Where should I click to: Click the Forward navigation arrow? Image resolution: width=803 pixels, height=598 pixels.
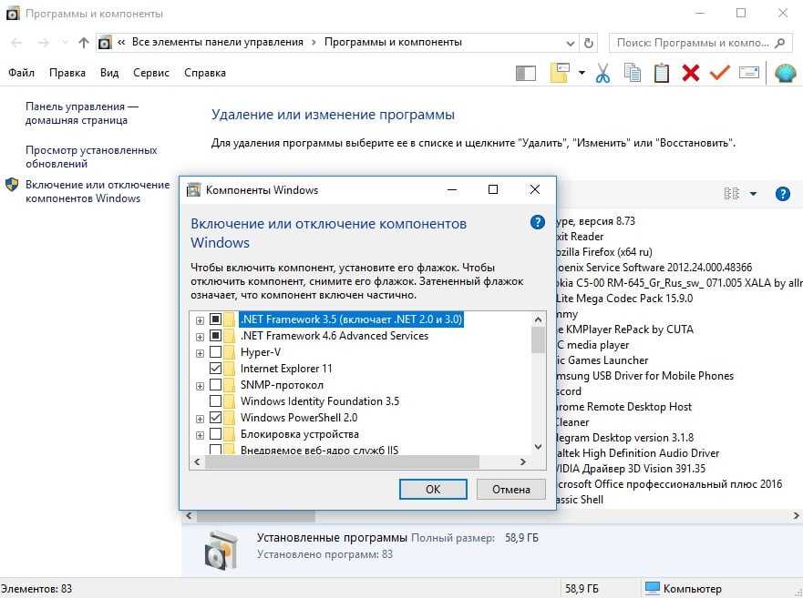(44, 43)
